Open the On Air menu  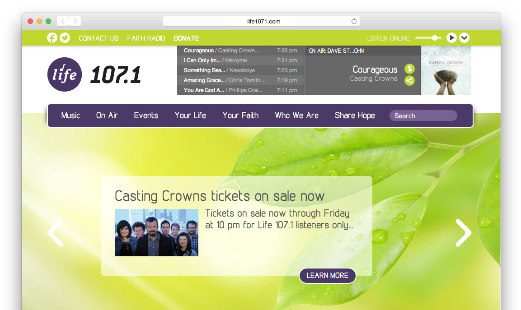107,116
